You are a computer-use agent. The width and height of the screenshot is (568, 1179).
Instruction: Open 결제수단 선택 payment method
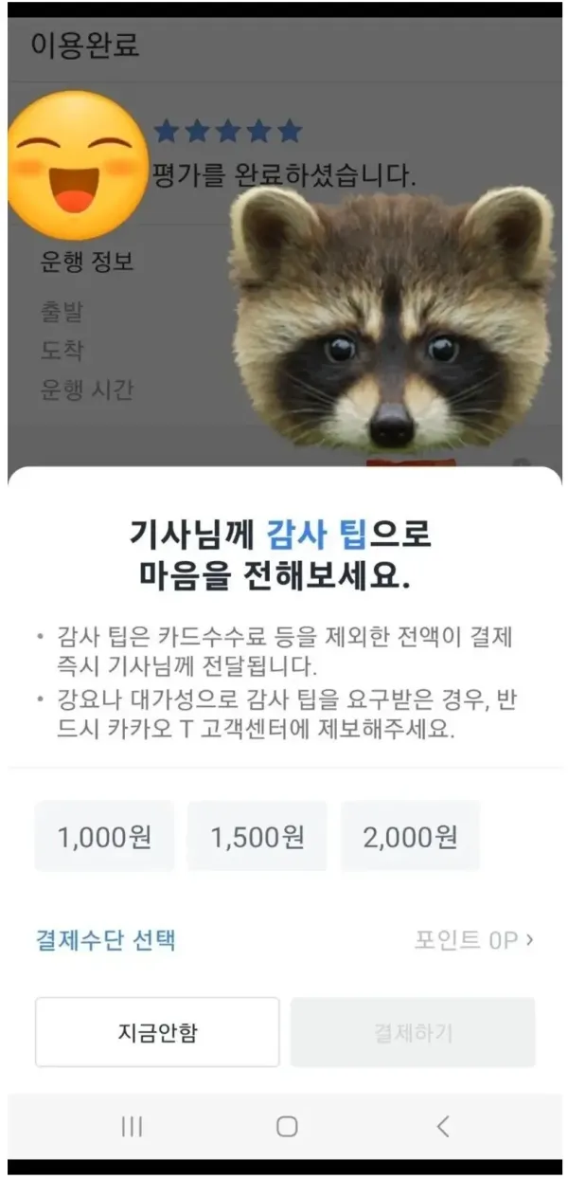click(106, 940)
